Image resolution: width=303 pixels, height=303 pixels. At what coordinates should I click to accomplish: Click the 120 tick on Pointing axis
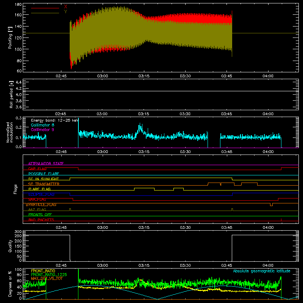click(x=18, y=38)
